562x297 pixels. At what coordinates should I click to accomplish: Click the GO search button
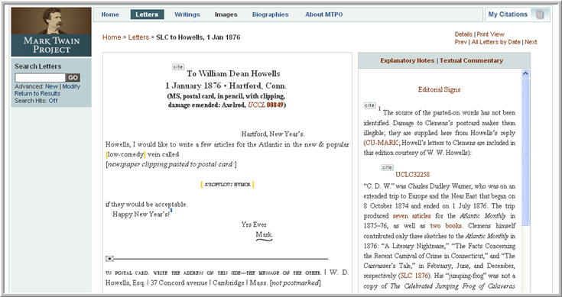coord(73,78)
